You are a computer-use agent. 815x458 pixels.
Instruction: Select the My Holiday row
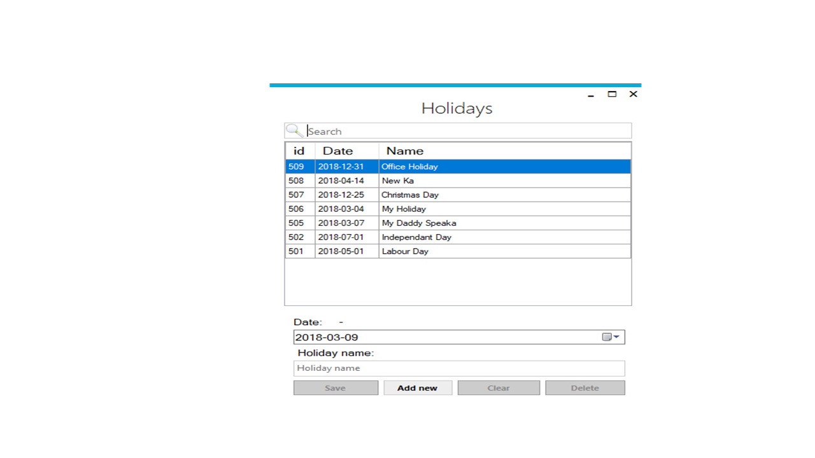point(446,209)
